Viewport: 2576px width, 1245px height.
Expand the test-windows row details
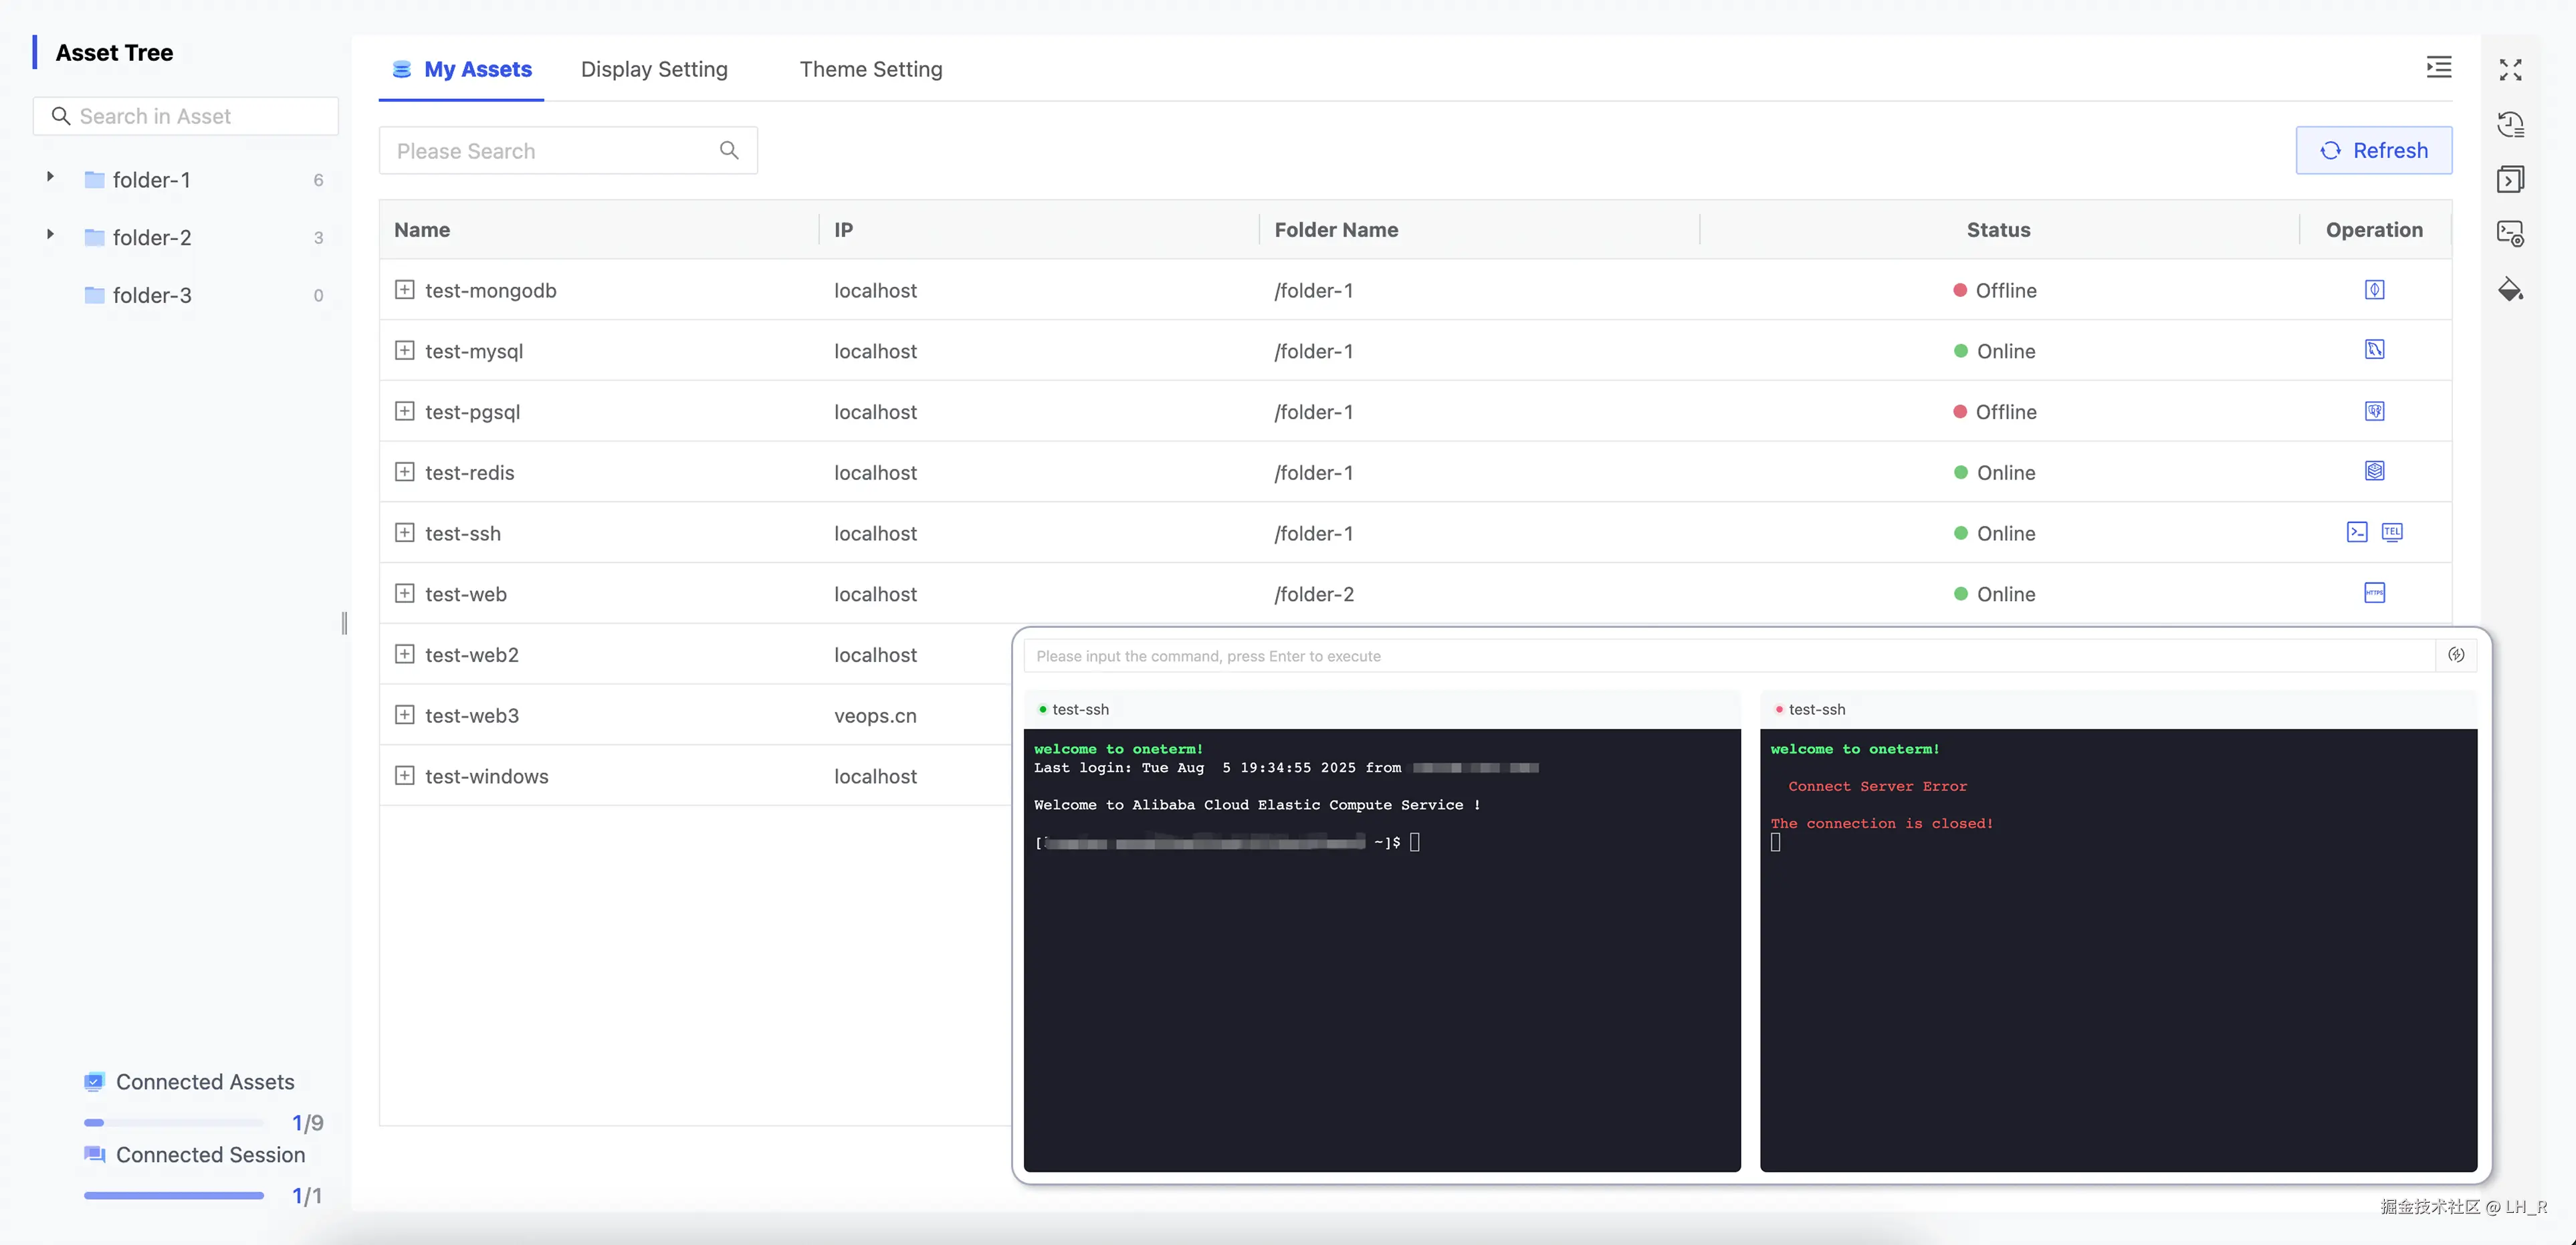coord(404,776)
